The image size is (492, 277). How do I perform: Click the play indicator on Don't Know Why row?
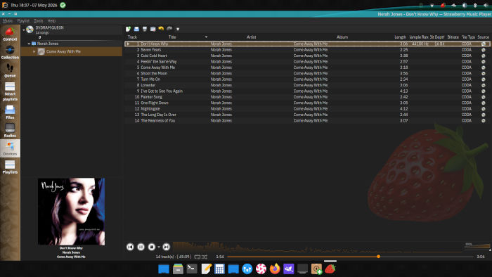point(128,44)
